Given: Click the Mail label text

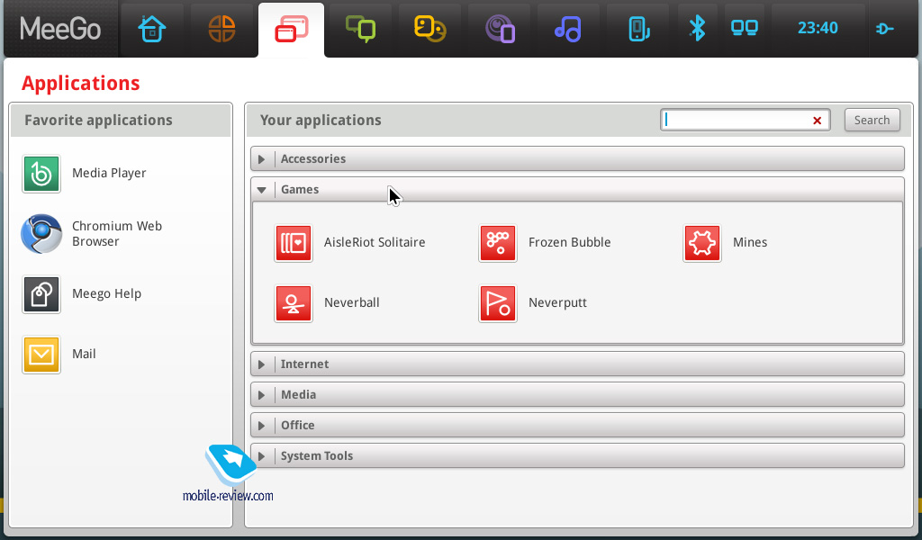Looking at the screenshot, I should pyautogui.click(x=84, y=354).
